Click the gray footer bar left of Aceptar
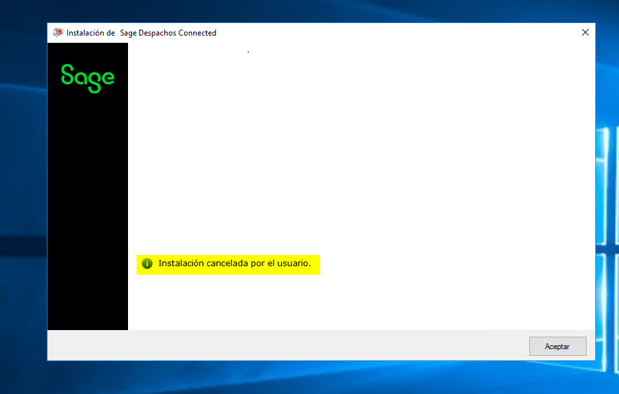 tap(284, 346)
